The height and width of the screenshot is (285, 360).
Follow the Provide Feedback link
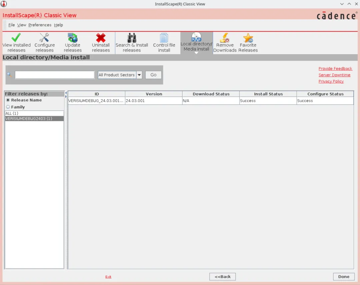pos(335,68)
